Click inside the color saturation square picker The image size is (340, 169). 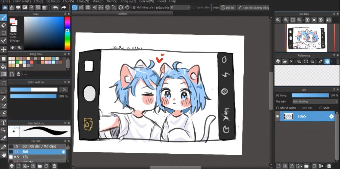click(44, 33)
